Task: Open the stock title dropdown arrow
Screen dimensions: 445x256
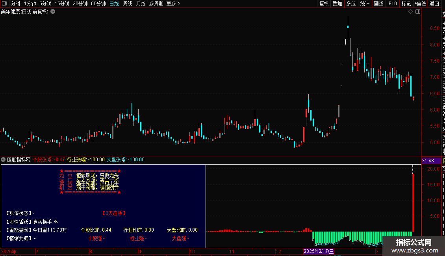Action: coord(53,12)
